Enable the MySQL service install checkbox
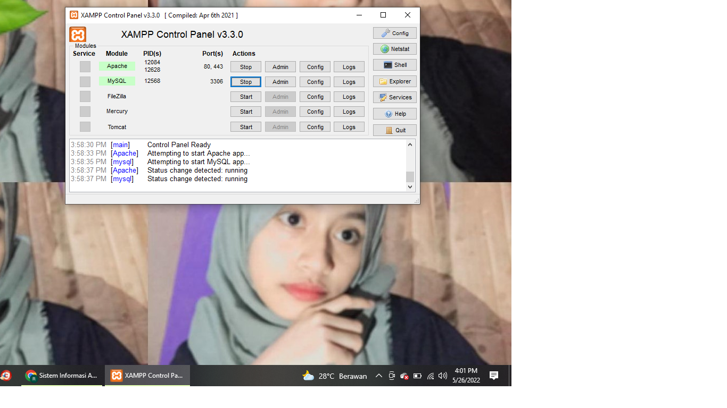The width and height of the screenshot is (727, 408). tap(84, 81)
